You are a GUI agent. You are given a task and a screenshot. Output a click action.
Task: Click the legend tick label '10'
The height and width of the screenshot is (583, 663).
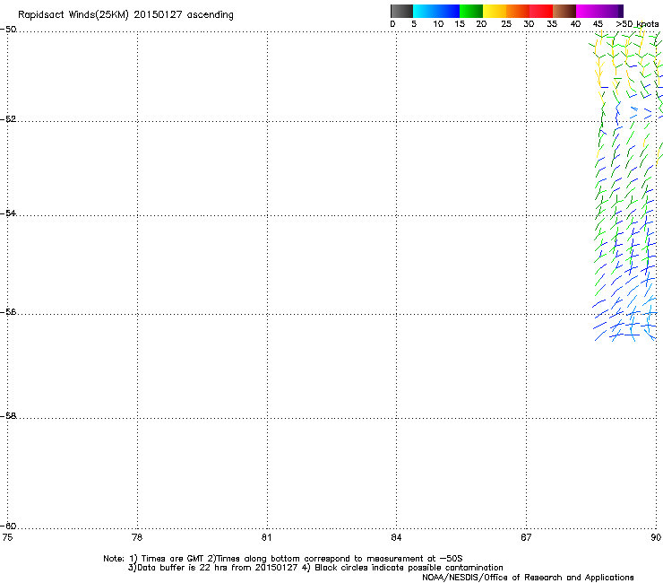pyautogui.click(x=438, y=24)
